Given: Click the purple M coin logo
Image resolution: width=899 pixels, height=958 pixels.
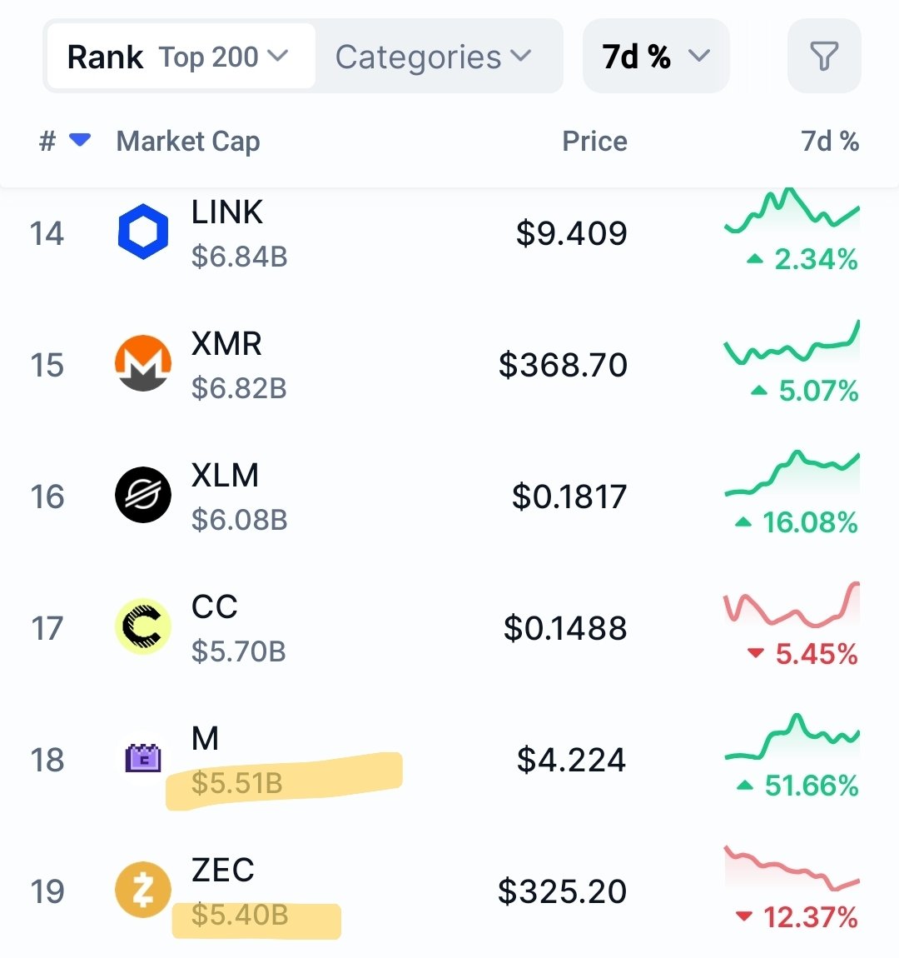Looking at the screenshot, I should tap(143, 758).
